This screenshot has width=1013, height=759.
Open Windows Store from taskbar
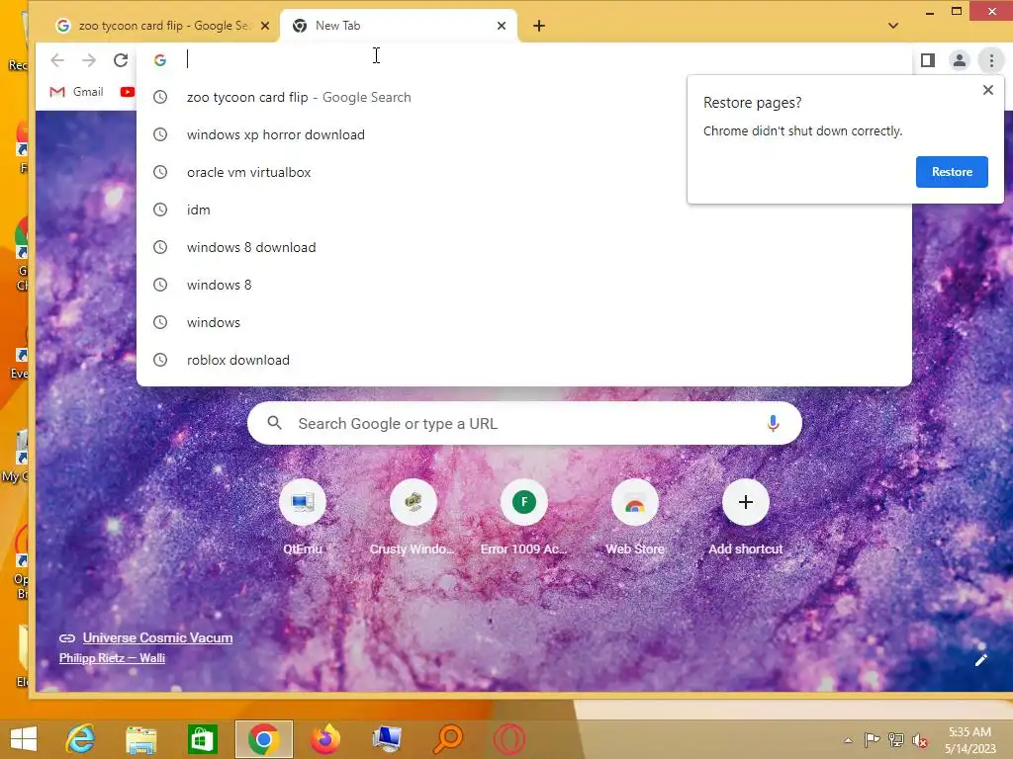202,739
